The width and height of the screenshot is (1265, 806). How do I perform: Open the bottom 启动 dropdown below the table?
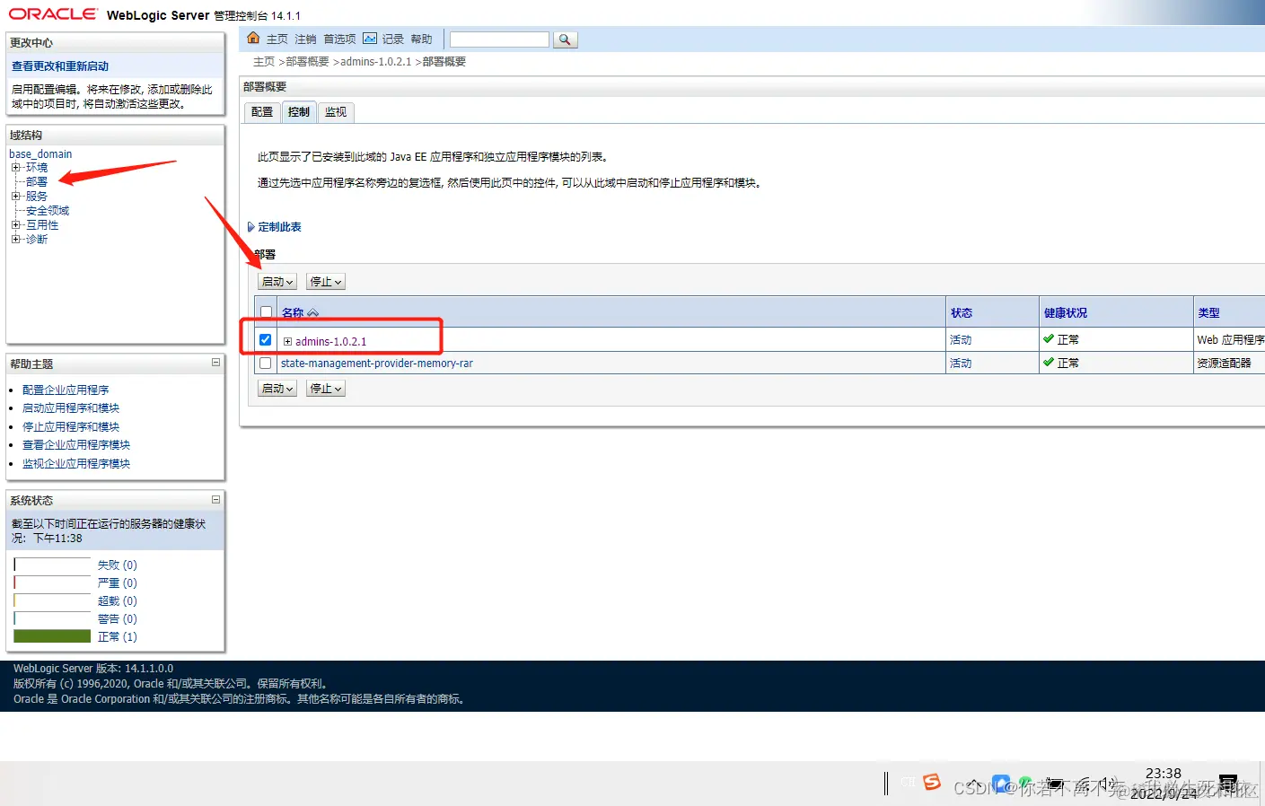tap(277, 389)
